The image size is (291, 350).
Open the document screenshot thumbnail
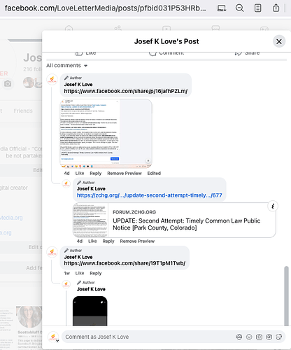pos(106,134)
